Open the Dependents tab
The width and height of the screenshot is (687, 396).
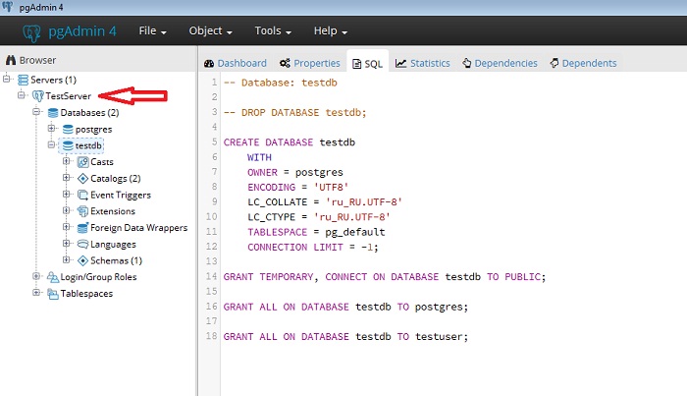[583, 63]
